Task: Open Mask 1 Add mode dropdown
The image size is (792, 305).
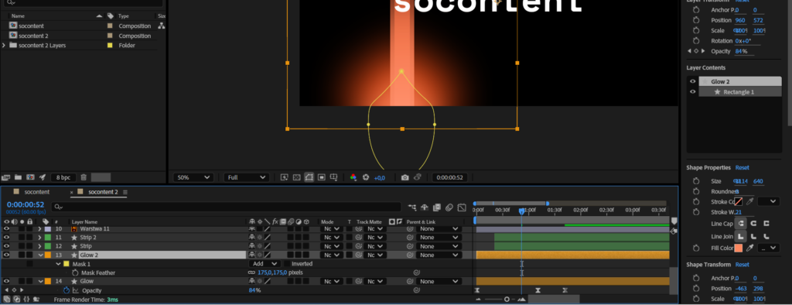Action: (265, 263)
